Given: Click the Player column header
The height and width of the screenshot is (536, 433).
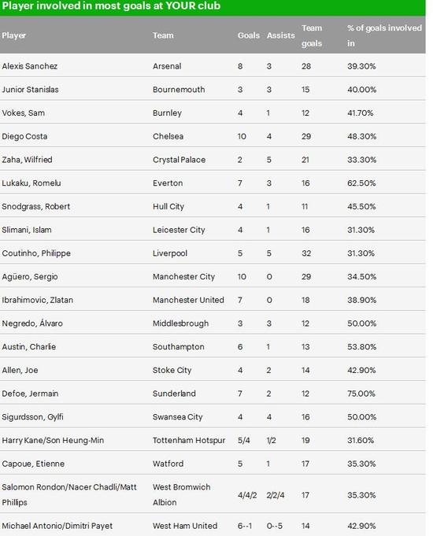Looking at the screenshot, I should [x=13, y=35].
